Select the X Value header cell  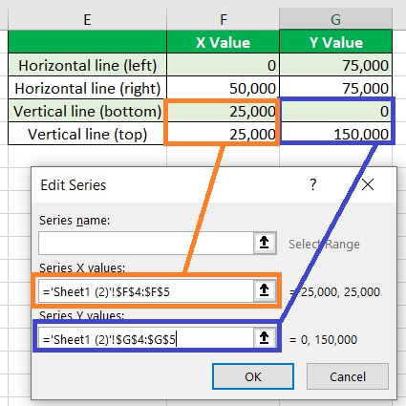click(223, 42)
